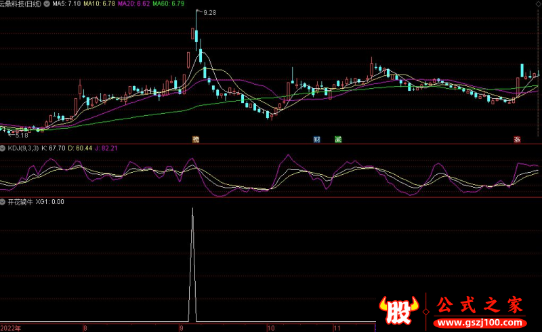Click the red 涨 marker icon
542x332 pixels.
pos(517,140)
